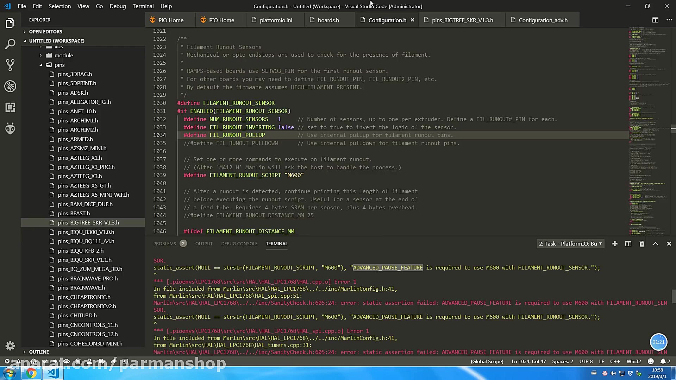The height and width of the screenshot is (380, 676).
Task: Split the terminal pane
Action: point(628,243)
